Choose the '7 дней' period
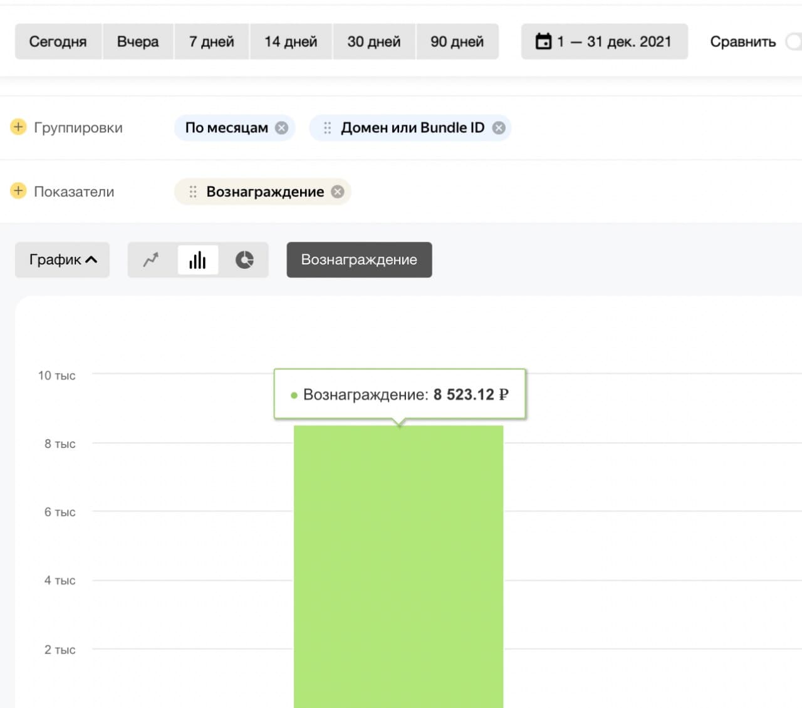Screen dimensions: 802x708 [212, 42]
